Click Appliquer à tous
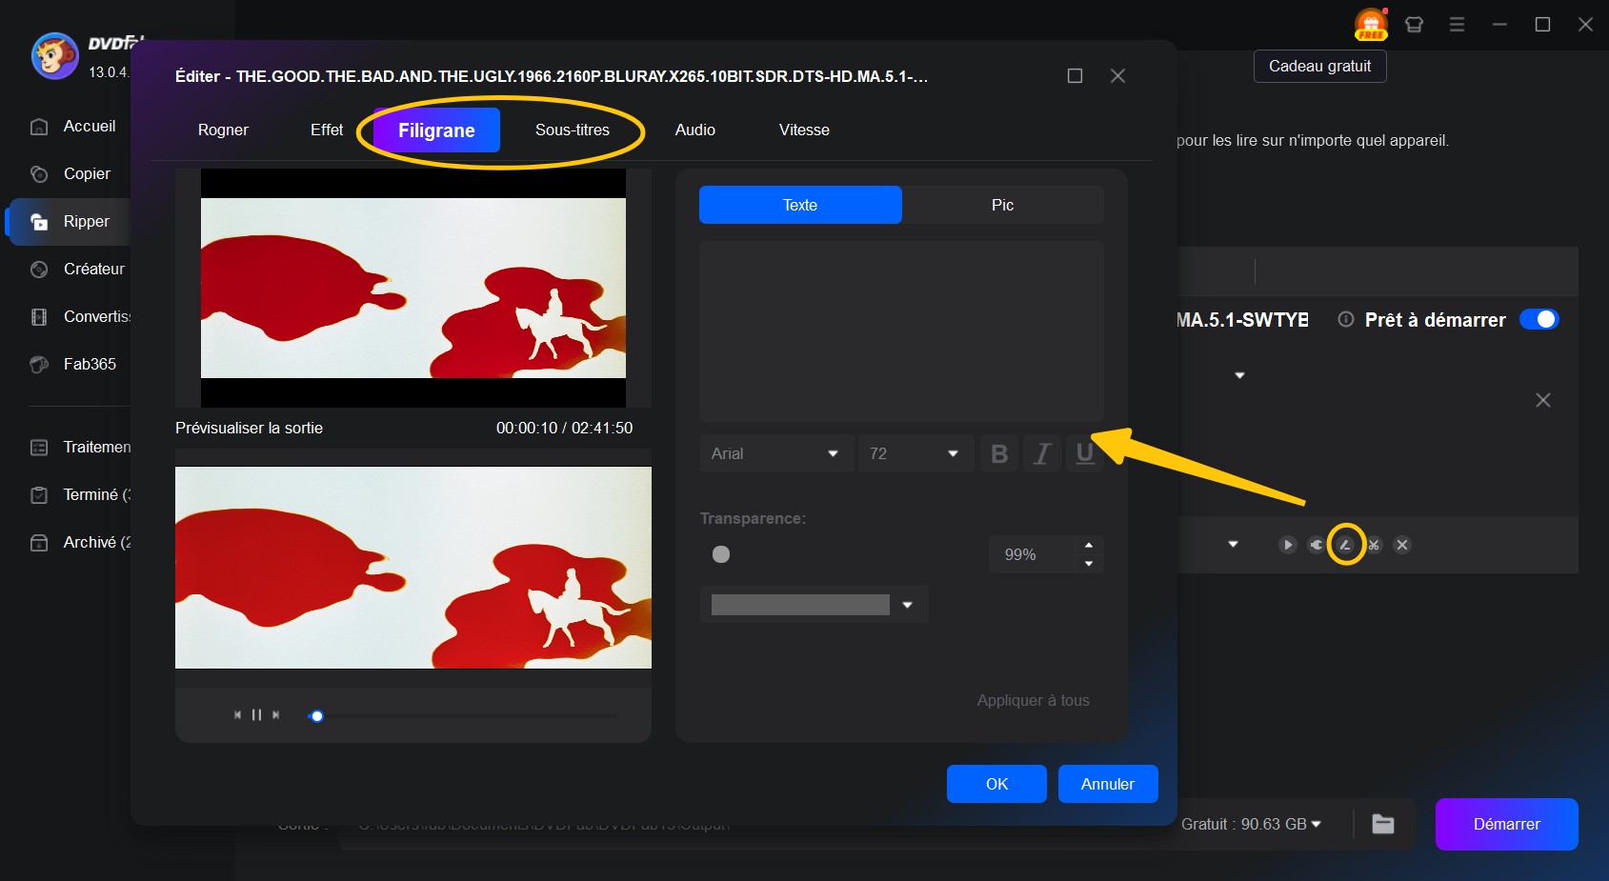Screen dimensions: 1609x881 (x=1034, y=700)
